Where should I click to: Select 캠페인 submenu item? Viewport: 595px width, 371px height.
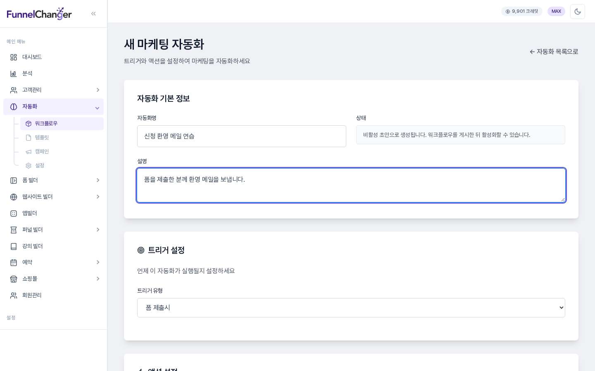click(x=62, y=152)
